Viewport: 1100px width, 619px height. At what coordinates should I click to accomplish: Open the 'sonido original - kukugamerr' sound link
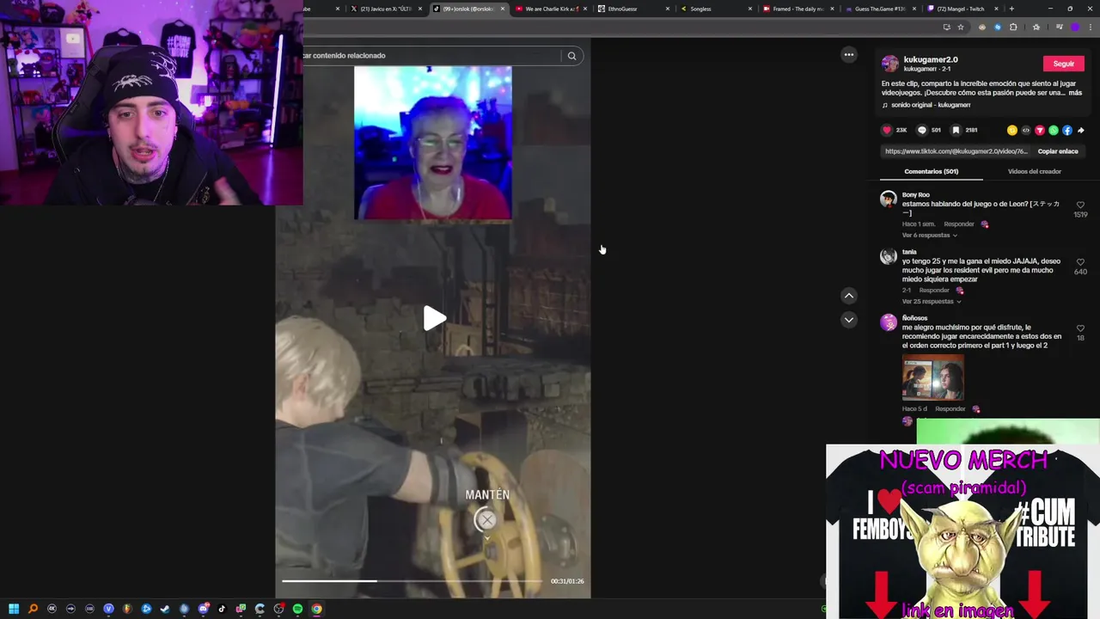(x=931, y=105)
